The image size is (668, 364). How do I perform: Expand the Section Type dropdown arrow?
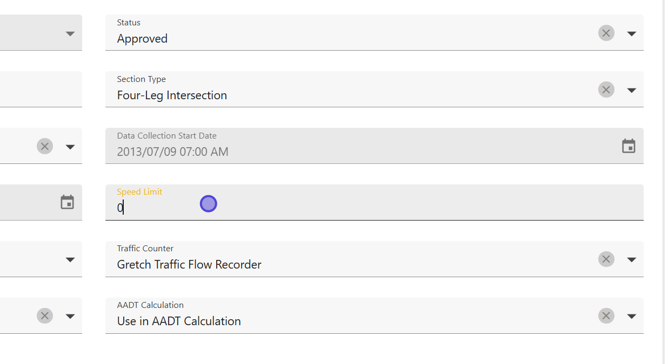tap(631, 90)
